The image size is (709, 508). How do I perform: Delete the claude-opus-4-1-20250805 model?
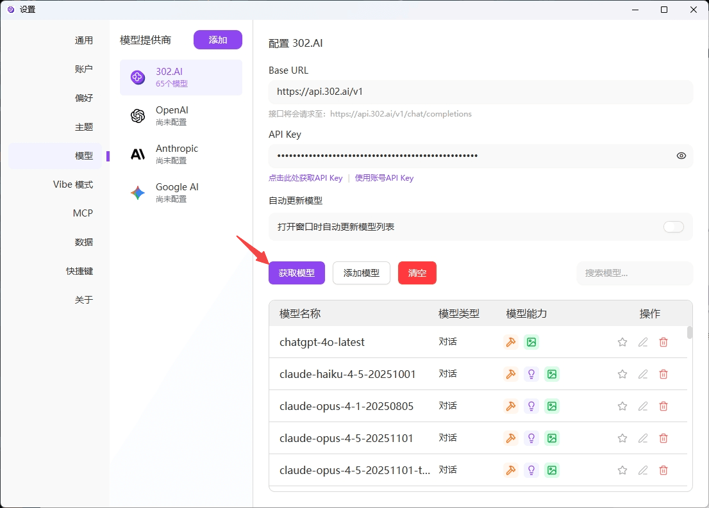point(663,406)
